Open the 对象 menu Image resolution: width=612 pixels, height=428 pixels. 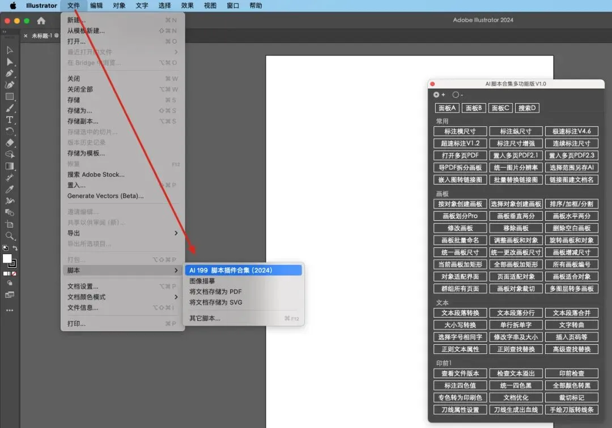[x=119, y=6]
